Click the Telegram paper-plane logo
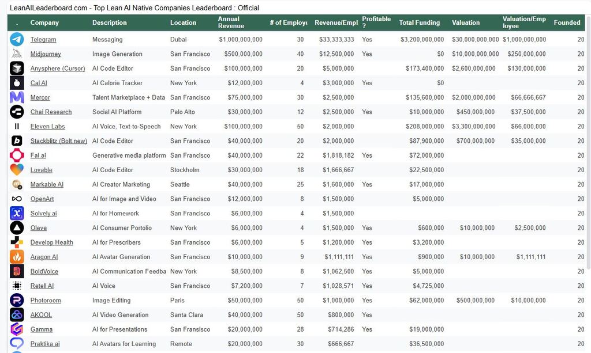The image size is (591, 353). pyautogui.click(x=17, y=40)
